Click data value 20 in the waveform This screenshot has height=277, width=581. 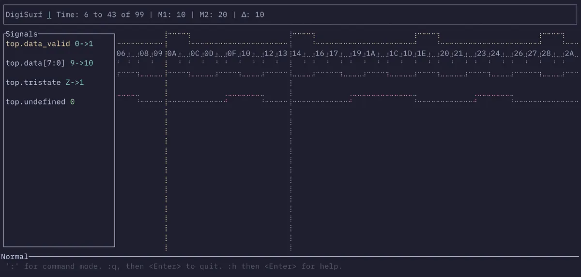point(444,54)
